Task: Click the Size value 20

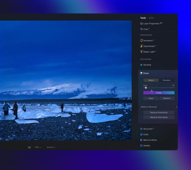Action: (173, 85)
